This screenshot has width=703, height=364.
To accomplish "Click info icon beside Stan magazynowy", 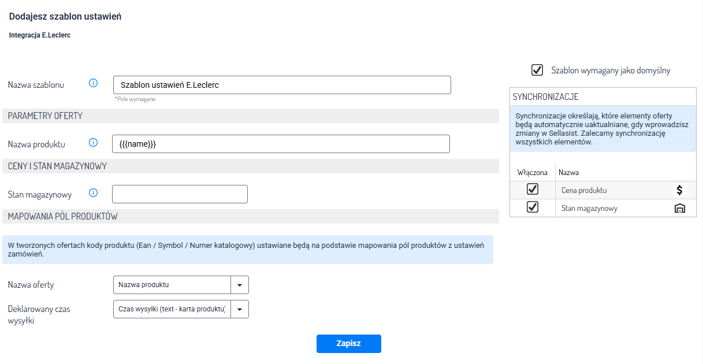I will pos(93,193).
